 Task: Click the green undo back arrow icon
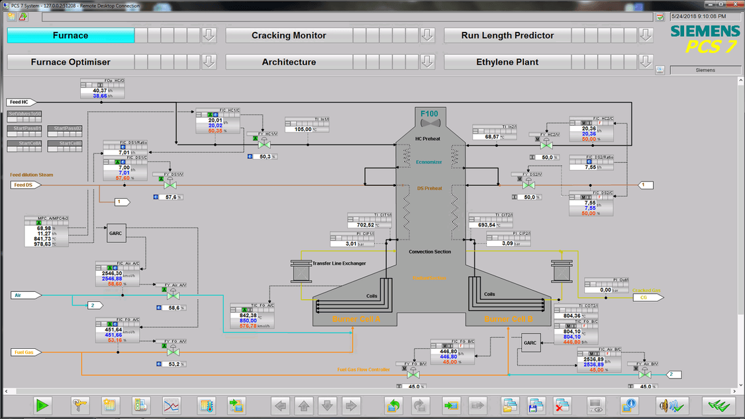tap(394, 405)
